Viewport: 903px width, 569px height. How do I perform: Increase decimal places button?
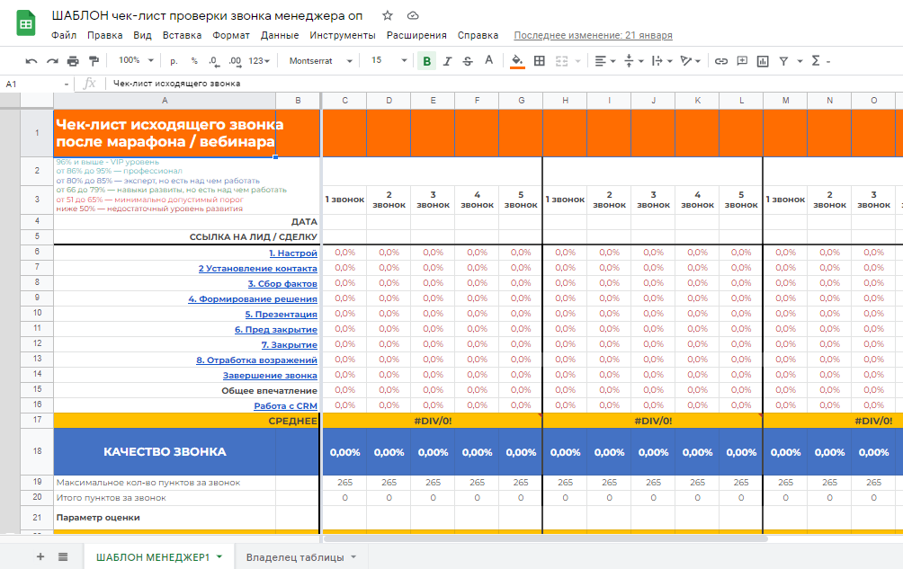coord(235,61)
